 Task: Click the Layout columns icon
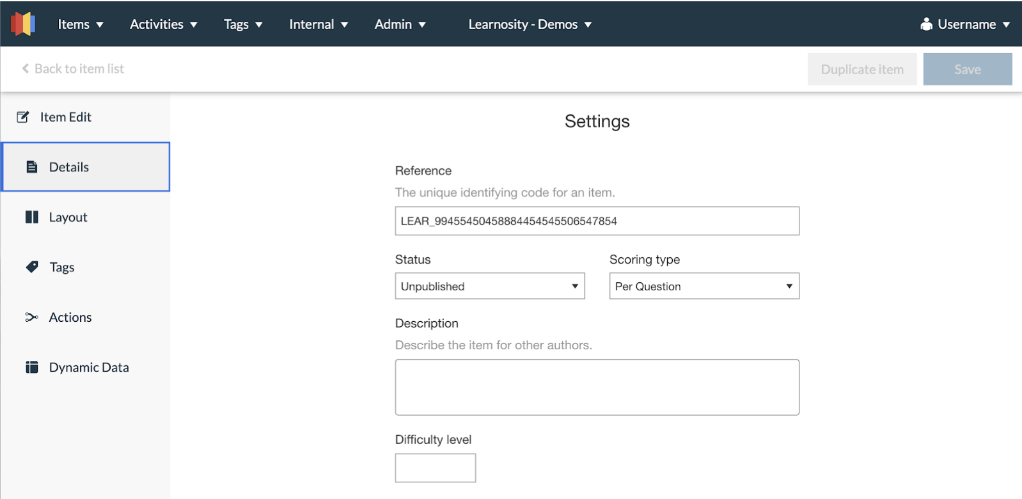[x=31, y=218]
